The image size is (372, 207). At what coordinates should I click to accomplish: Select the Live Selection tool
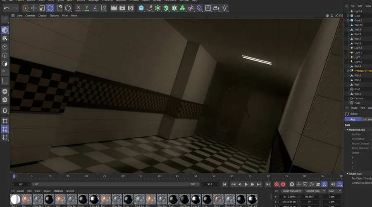[25, 8]
